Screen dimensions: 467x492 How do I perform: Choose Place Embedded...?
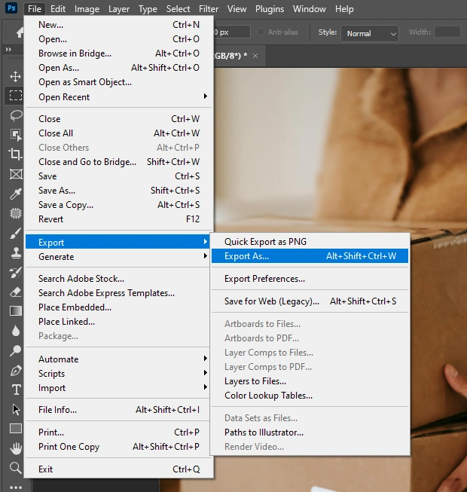(x=118, y=307)
